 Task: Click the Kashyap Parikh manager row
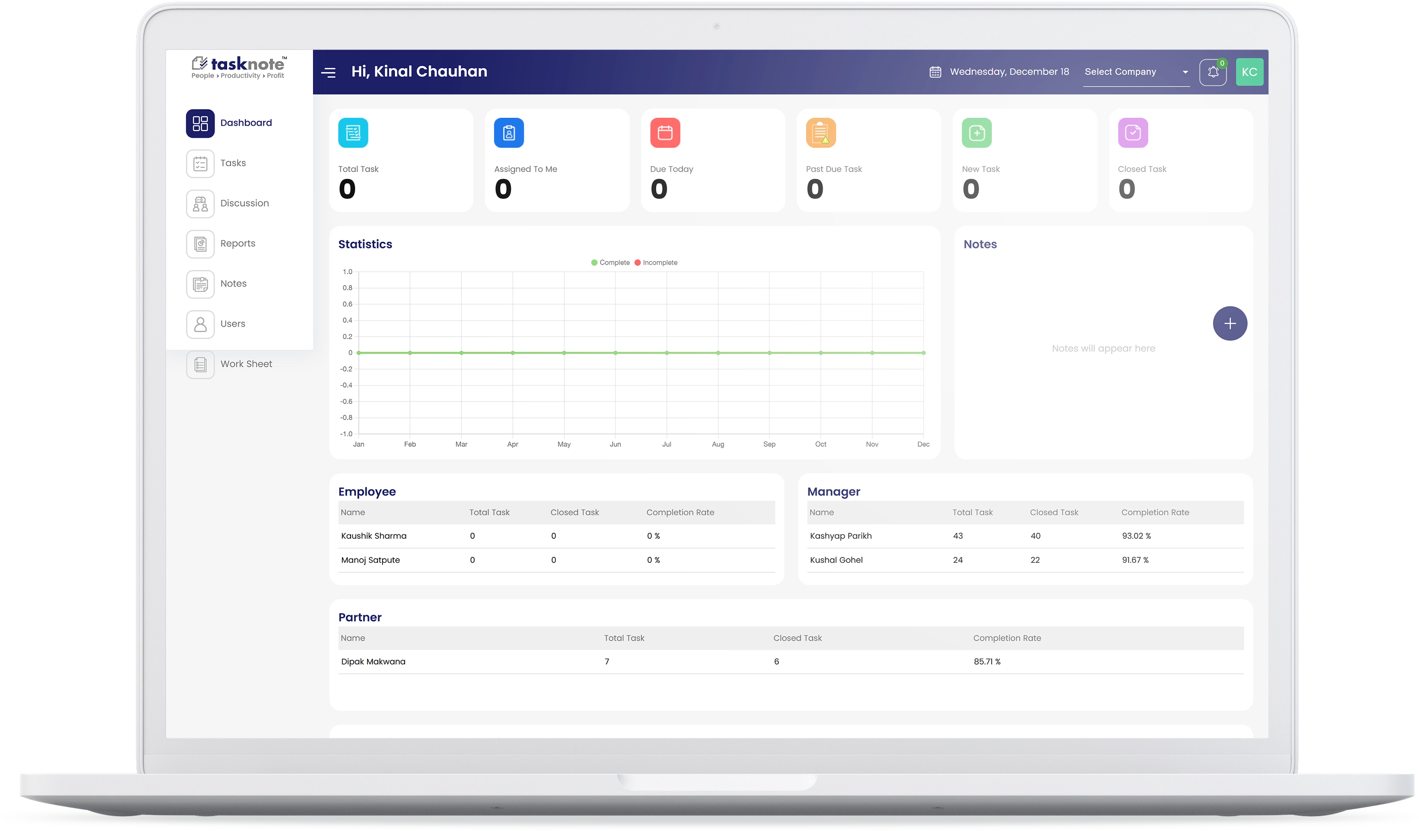[x=840, y=536]
